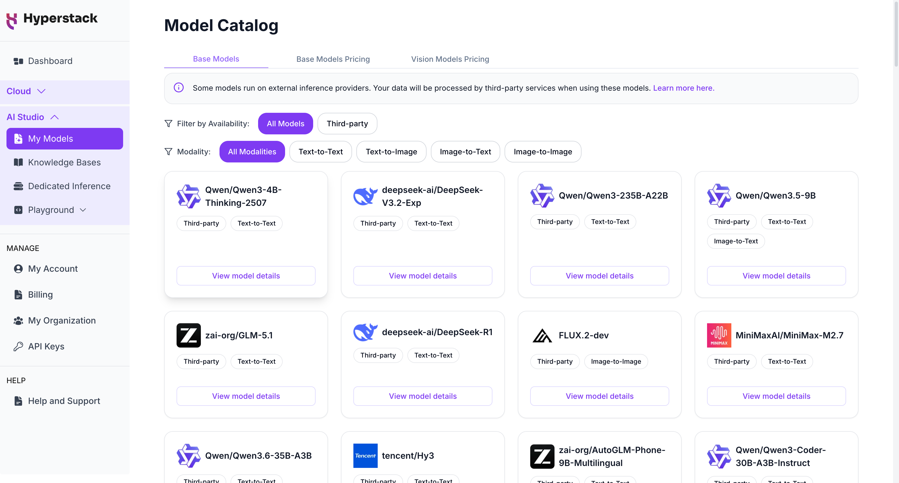
Task: Click the DeepSeek-R1 whale logo
Action: click(x=365, y=332)
